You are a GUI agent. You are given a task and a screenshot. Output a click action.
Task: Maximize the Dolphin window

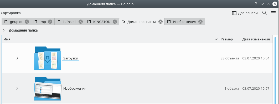pyautogui.click(x=268, y=4)
